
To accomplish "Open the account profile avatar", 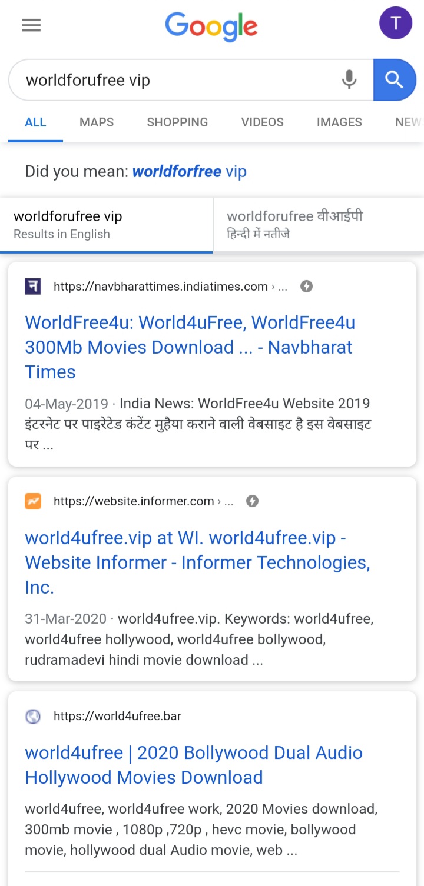I will pos(396,24).
